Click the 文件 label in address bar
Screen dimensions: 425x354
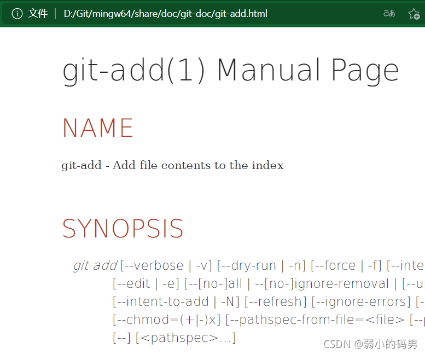[38, 13]
